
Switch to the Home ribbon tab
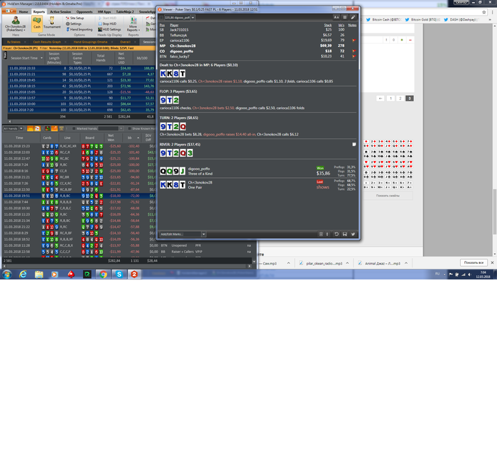[23, 12]
